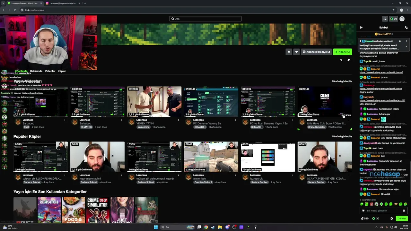Open the Just Chatting category cover
The image size is (411, 231).
tap(122, 210)
